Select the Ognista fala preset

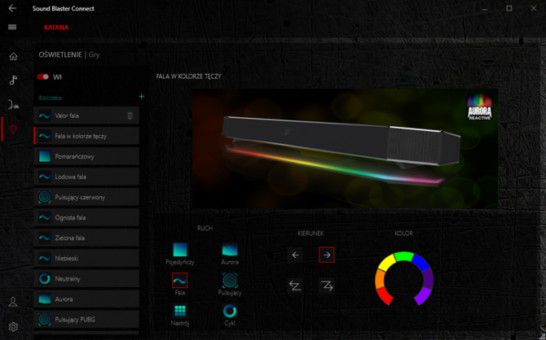pos(86,218)
